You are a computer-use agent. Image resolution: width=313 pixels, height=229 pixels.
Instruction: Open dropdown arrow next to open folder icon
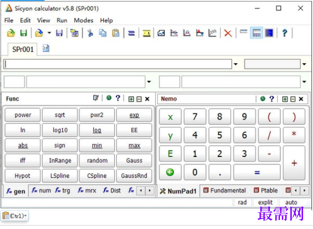pos(49,33)
